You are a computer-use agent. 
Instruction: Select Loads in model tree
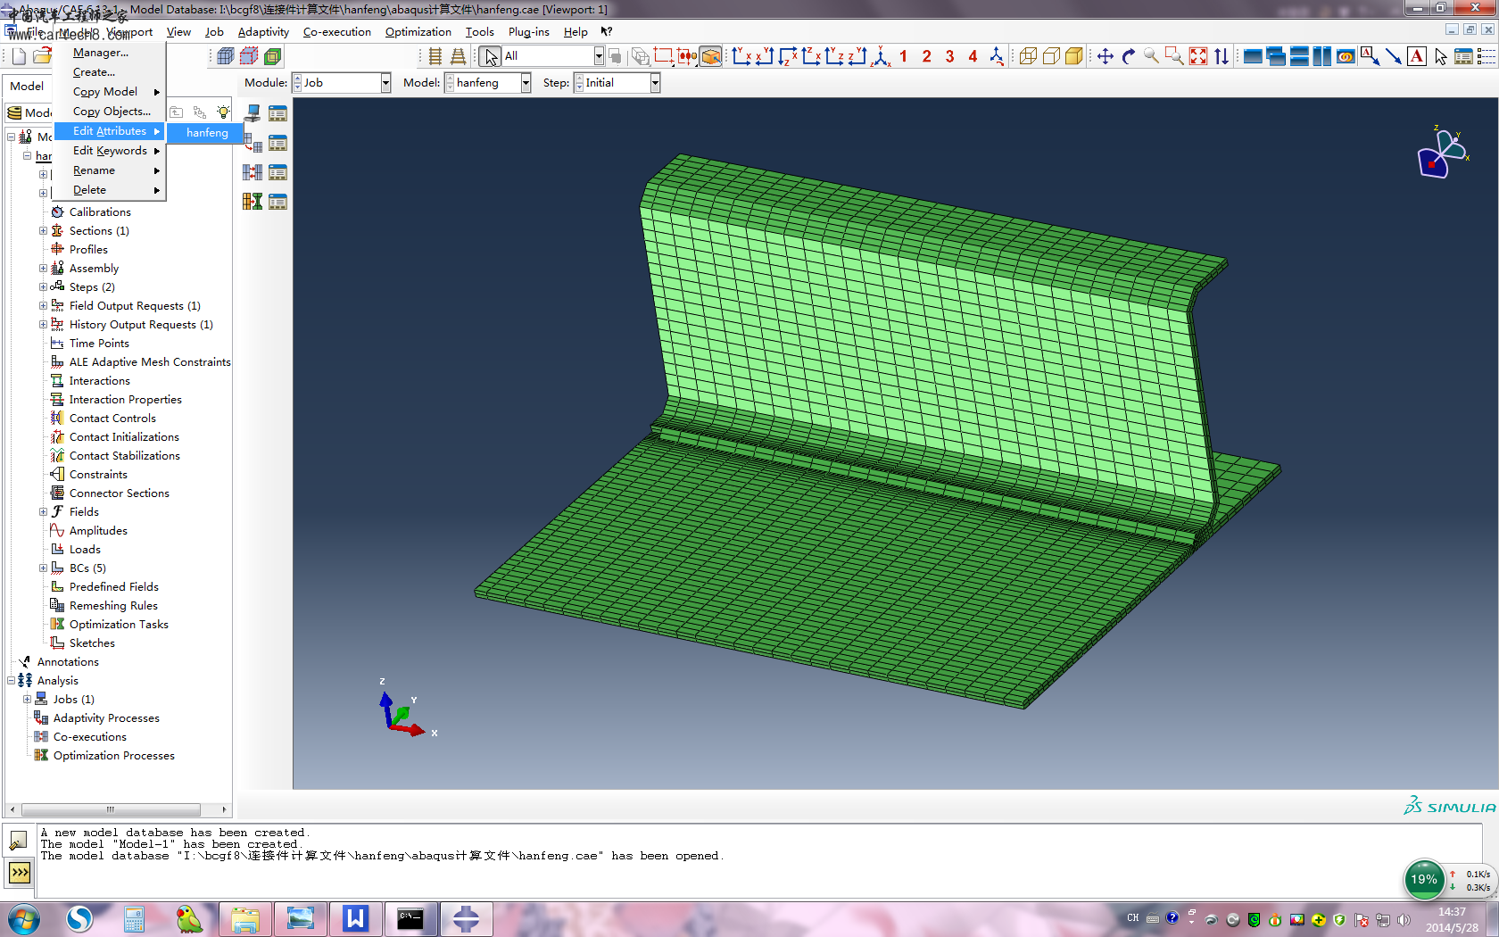(85, 550)
